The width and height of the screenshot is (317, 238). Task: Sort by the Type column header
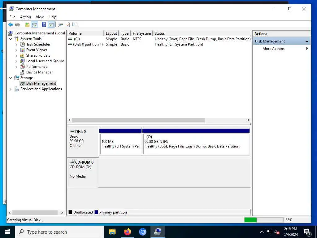(125, 33)
